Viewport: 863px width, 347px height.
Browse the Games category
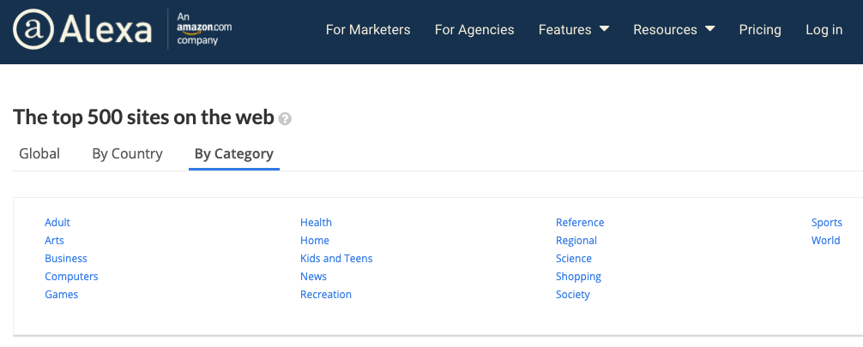[x=62, y=294]
